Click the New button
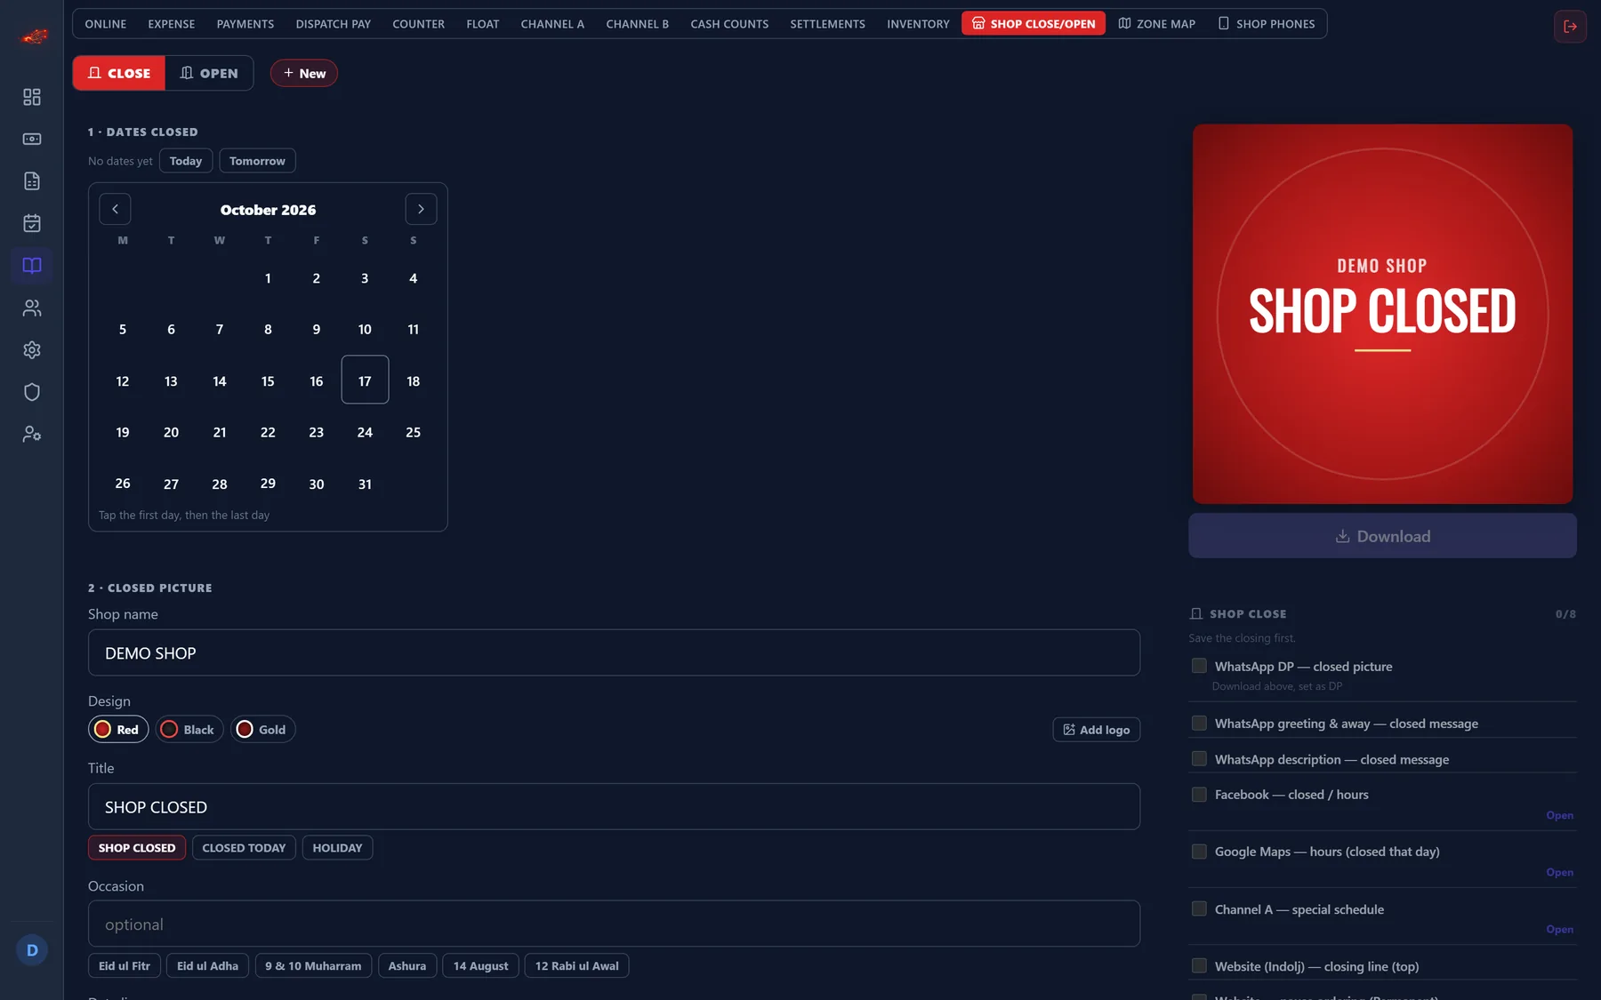1601x1000 pixels. [304, 73]
